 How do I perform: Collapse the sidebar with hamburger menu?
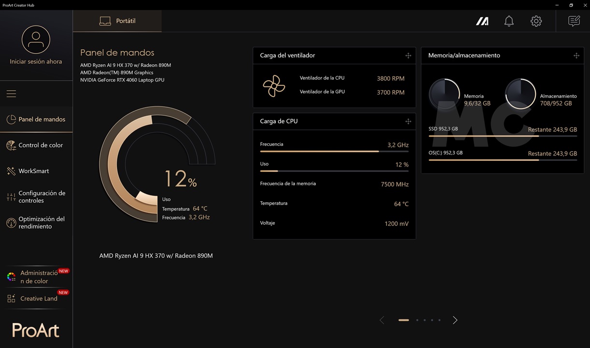point(11,94)
